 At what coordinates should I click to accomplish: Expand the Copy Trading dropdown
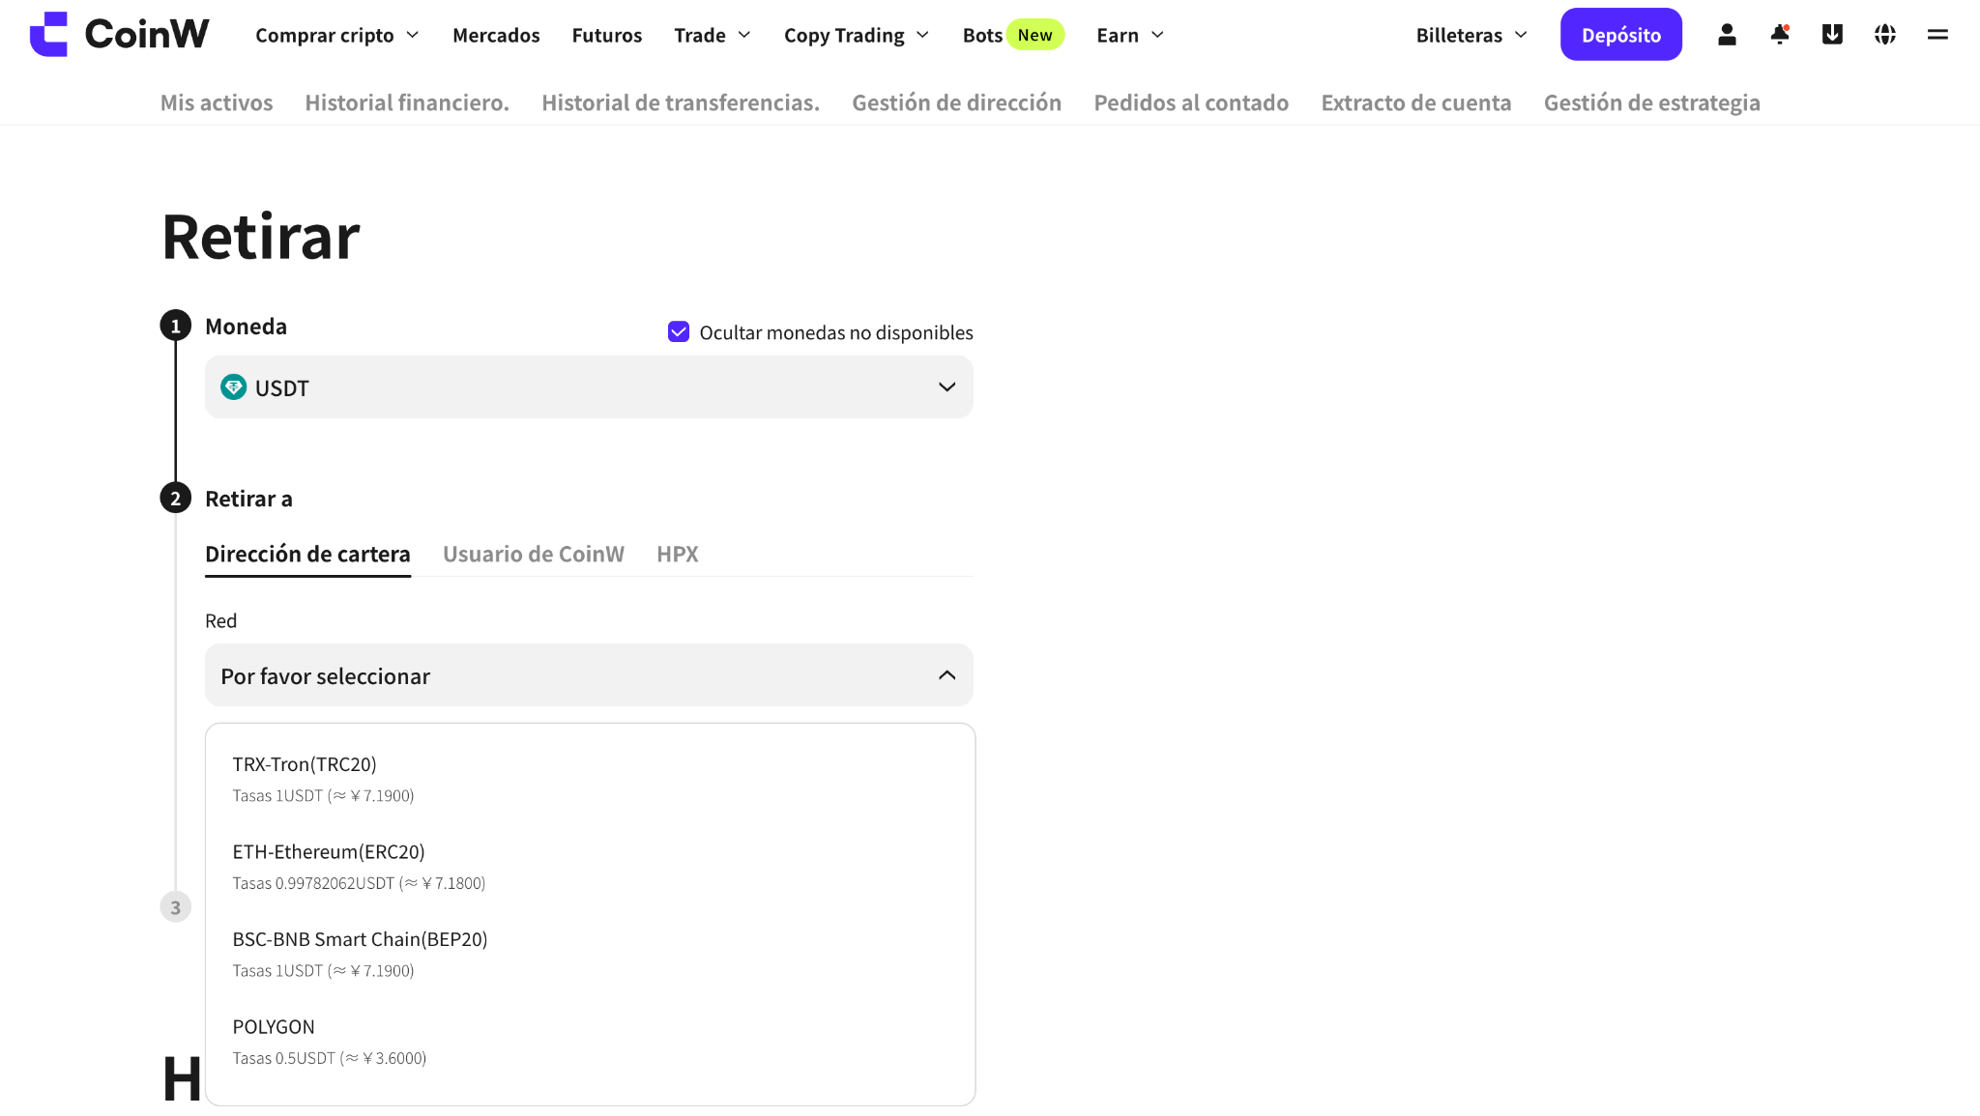[x=857, y=36]
